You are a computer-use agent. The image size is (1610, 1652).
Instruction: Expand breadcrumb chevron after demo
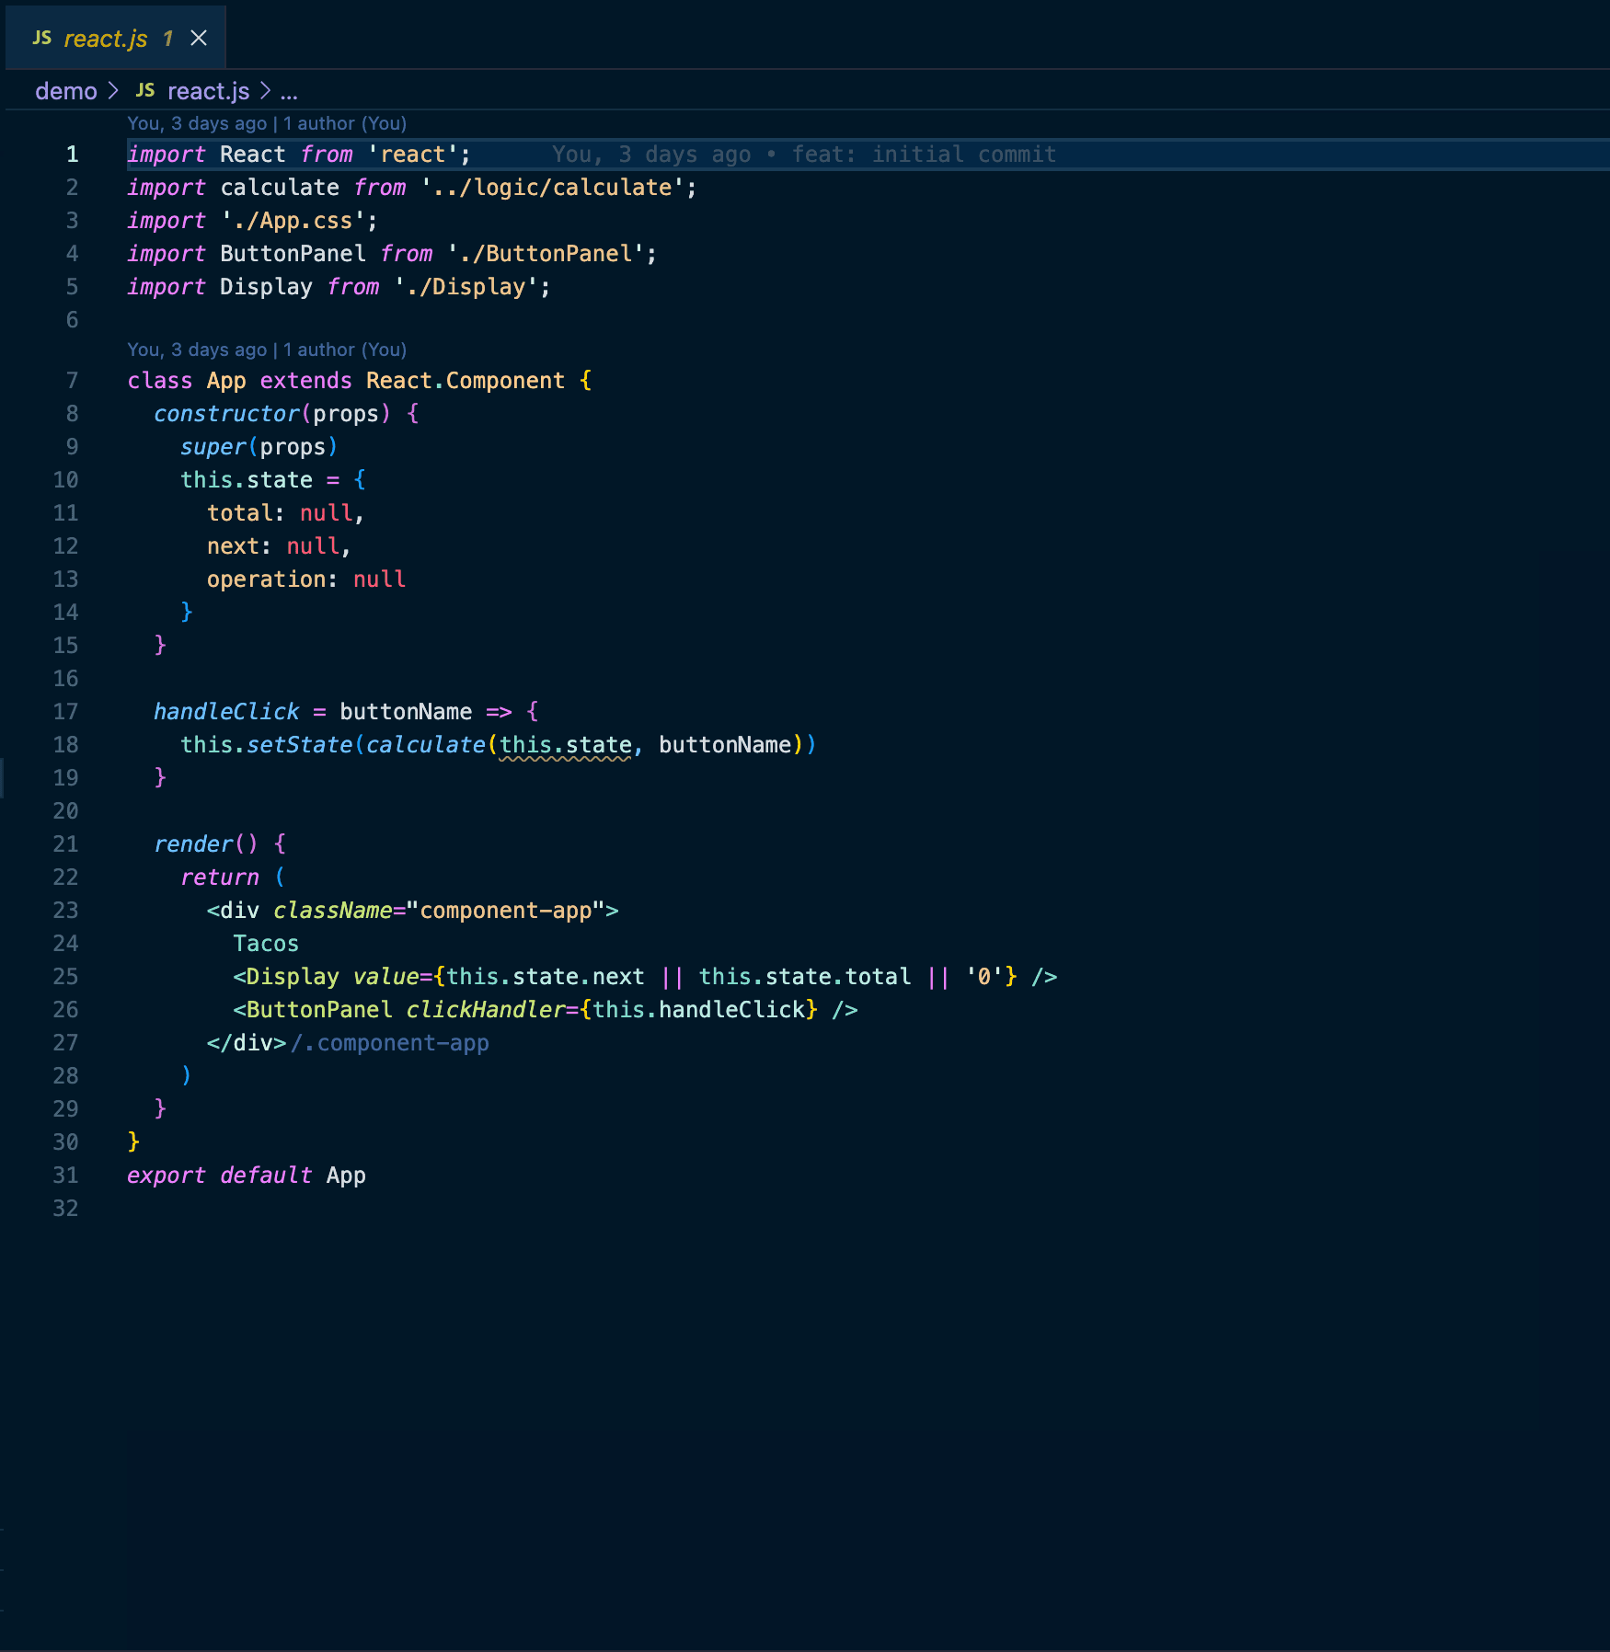click(113, 91)
